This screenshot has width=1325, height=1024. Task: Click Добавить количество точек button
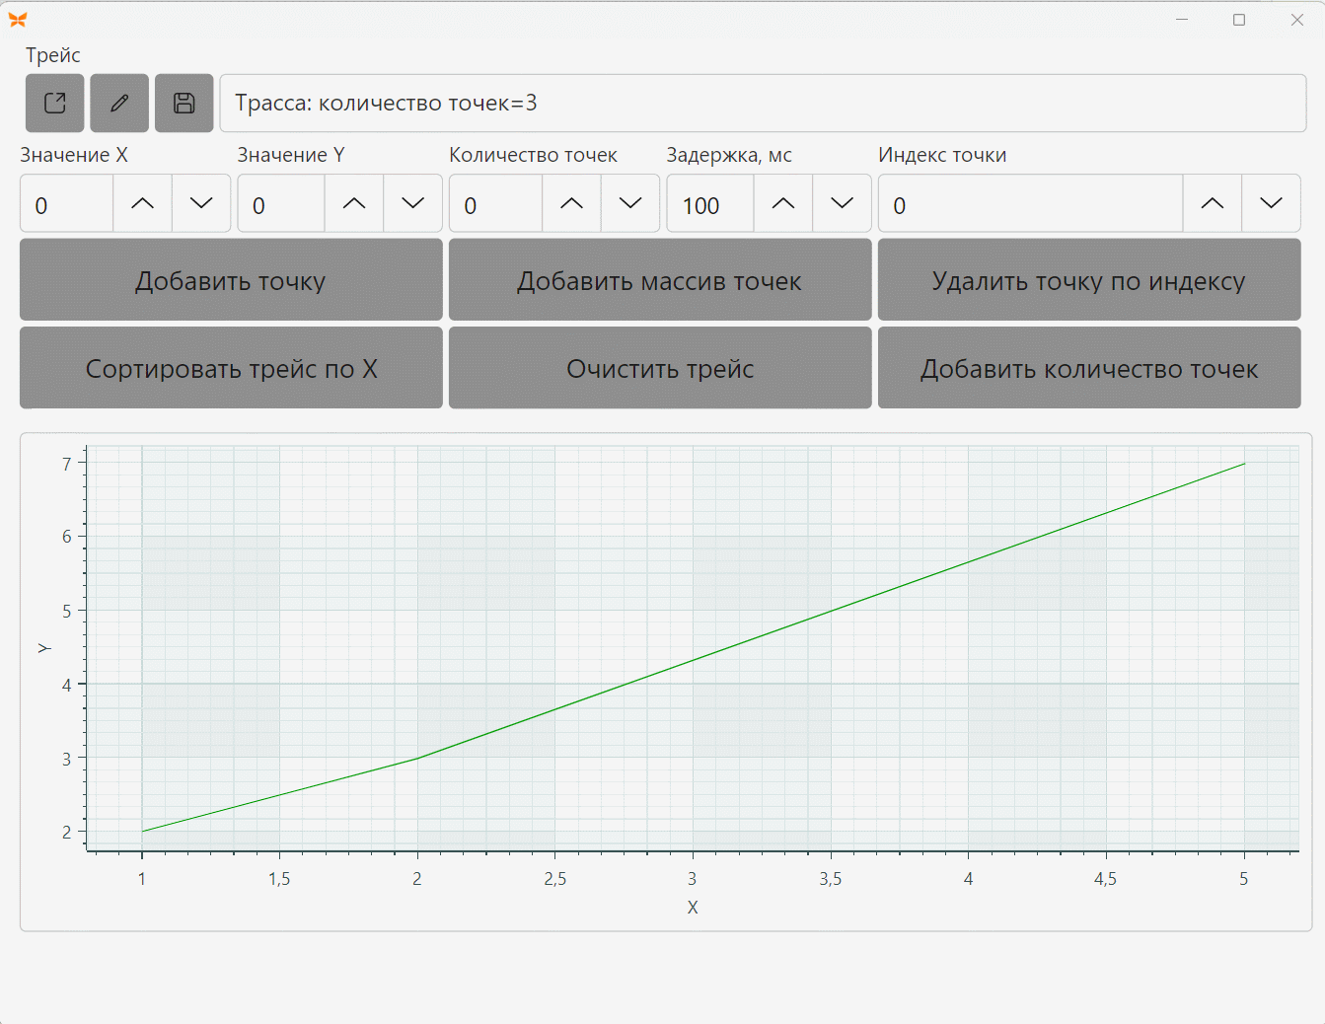(1089, 368)
